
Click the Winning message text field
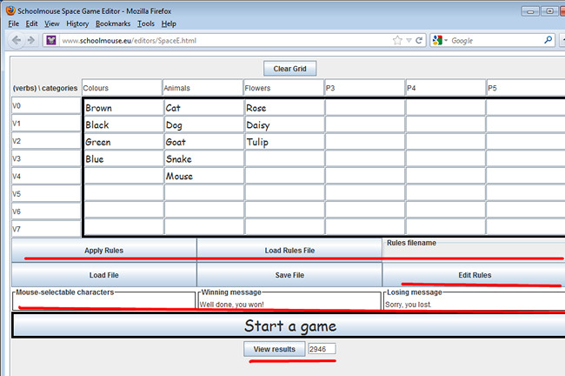[x=289, y=304]
